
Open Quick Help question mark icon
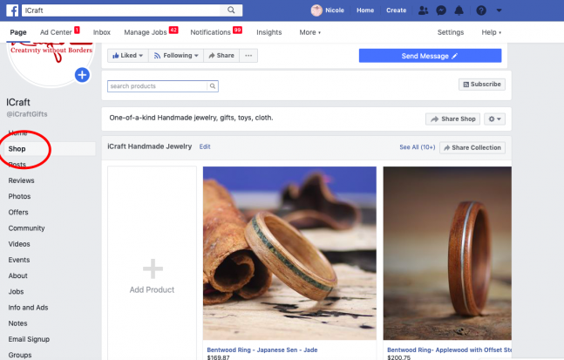point(481,10)
